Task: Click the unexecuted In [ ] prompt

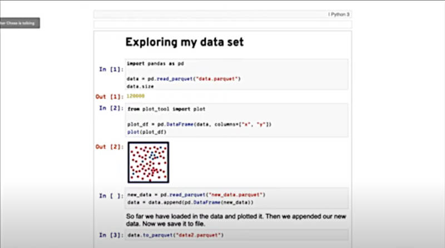Action: (x=111, y=196)
